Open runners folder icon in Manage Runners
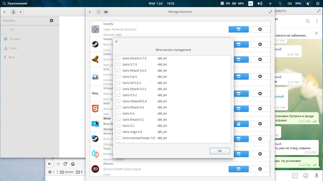 [x=106, y=12]
